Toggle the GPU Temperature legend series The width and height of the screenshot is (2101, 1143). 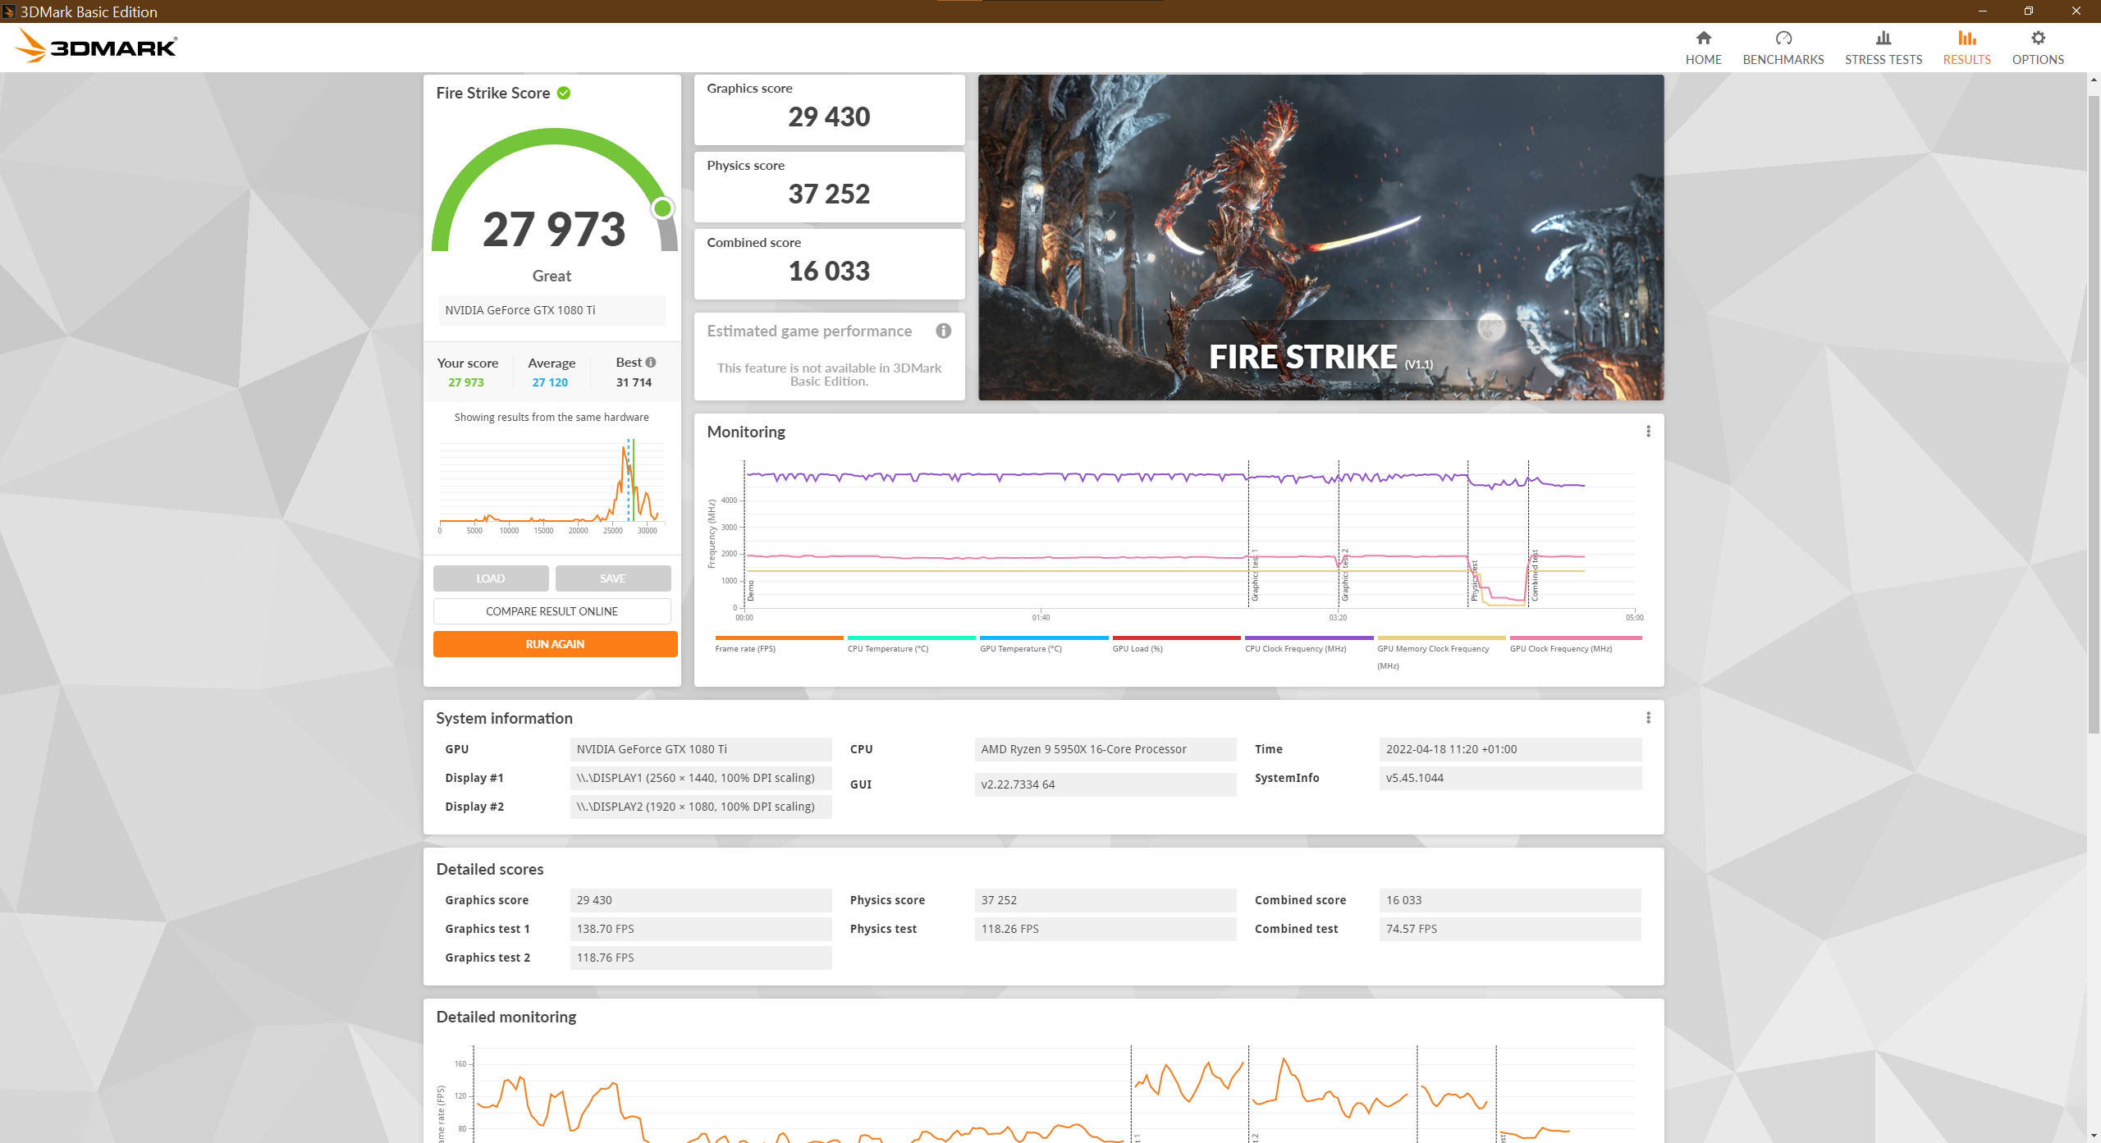point(1043,643)
